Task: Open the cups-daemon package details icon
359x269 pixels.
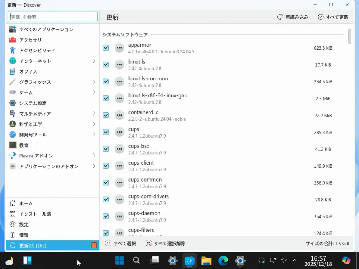Action: 120,216
